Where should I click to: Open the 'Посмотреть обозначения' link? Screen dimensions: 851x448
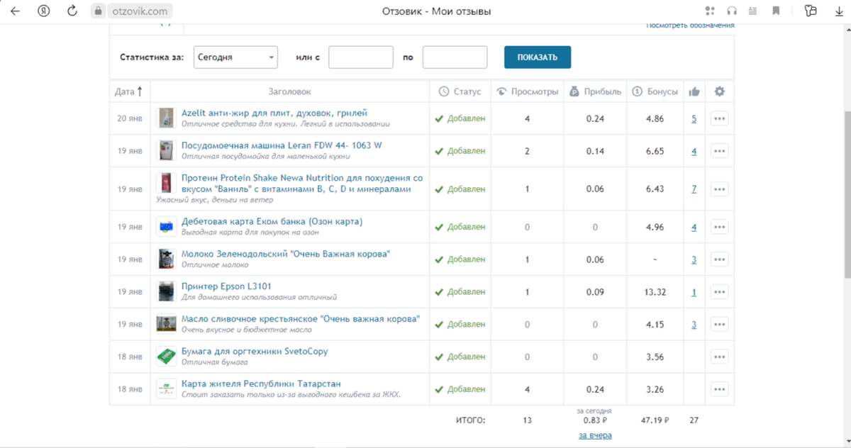(690, 26)
